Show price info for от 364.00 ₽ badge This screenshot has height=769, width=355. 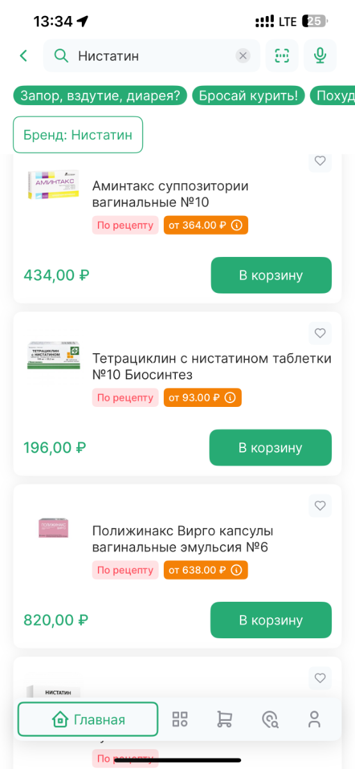[237, 226]
